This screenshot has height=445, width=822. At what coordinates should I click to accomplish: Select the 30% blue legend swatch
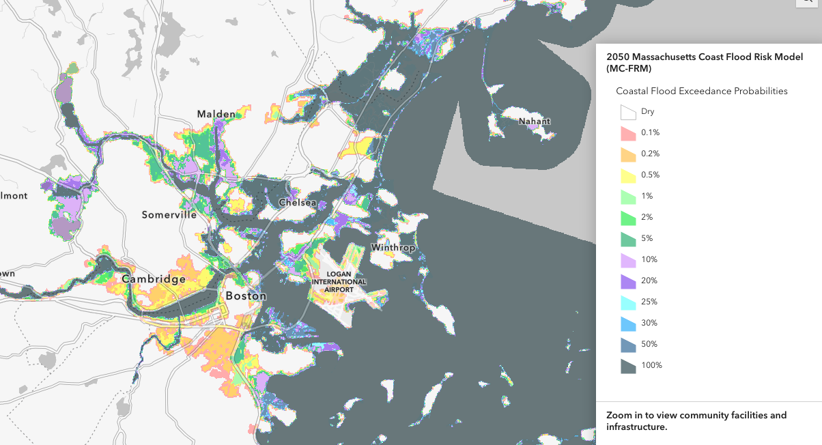[627, 323]
